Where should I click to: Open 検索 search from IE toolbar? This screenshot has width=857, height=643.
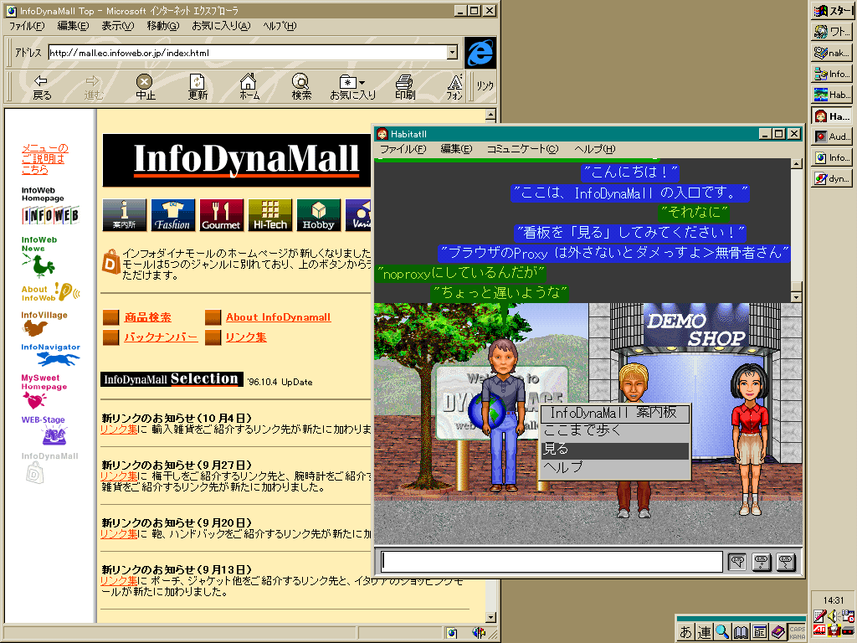coord(300,87)
